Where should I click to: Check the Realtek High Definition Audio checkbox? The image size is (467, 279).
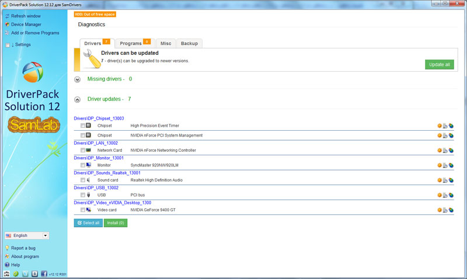pos(83,180)
